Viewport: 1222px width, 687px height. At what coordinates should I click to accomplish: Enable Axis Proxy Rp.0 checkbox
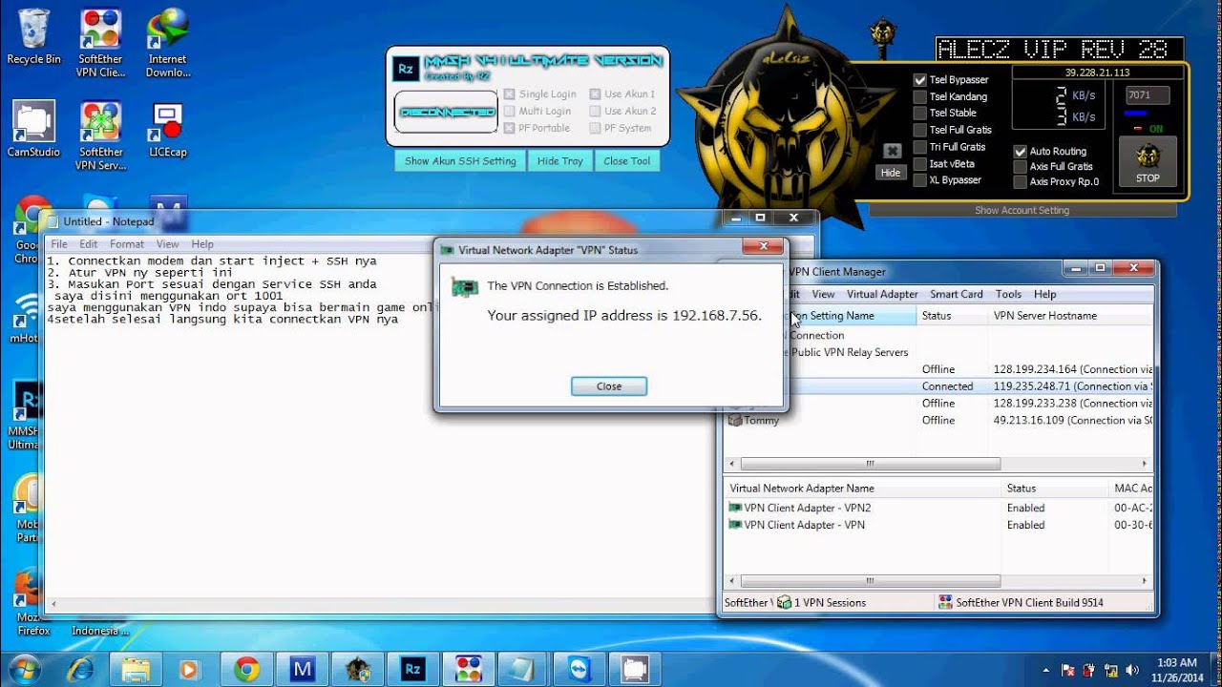[x=1021, y=181]
